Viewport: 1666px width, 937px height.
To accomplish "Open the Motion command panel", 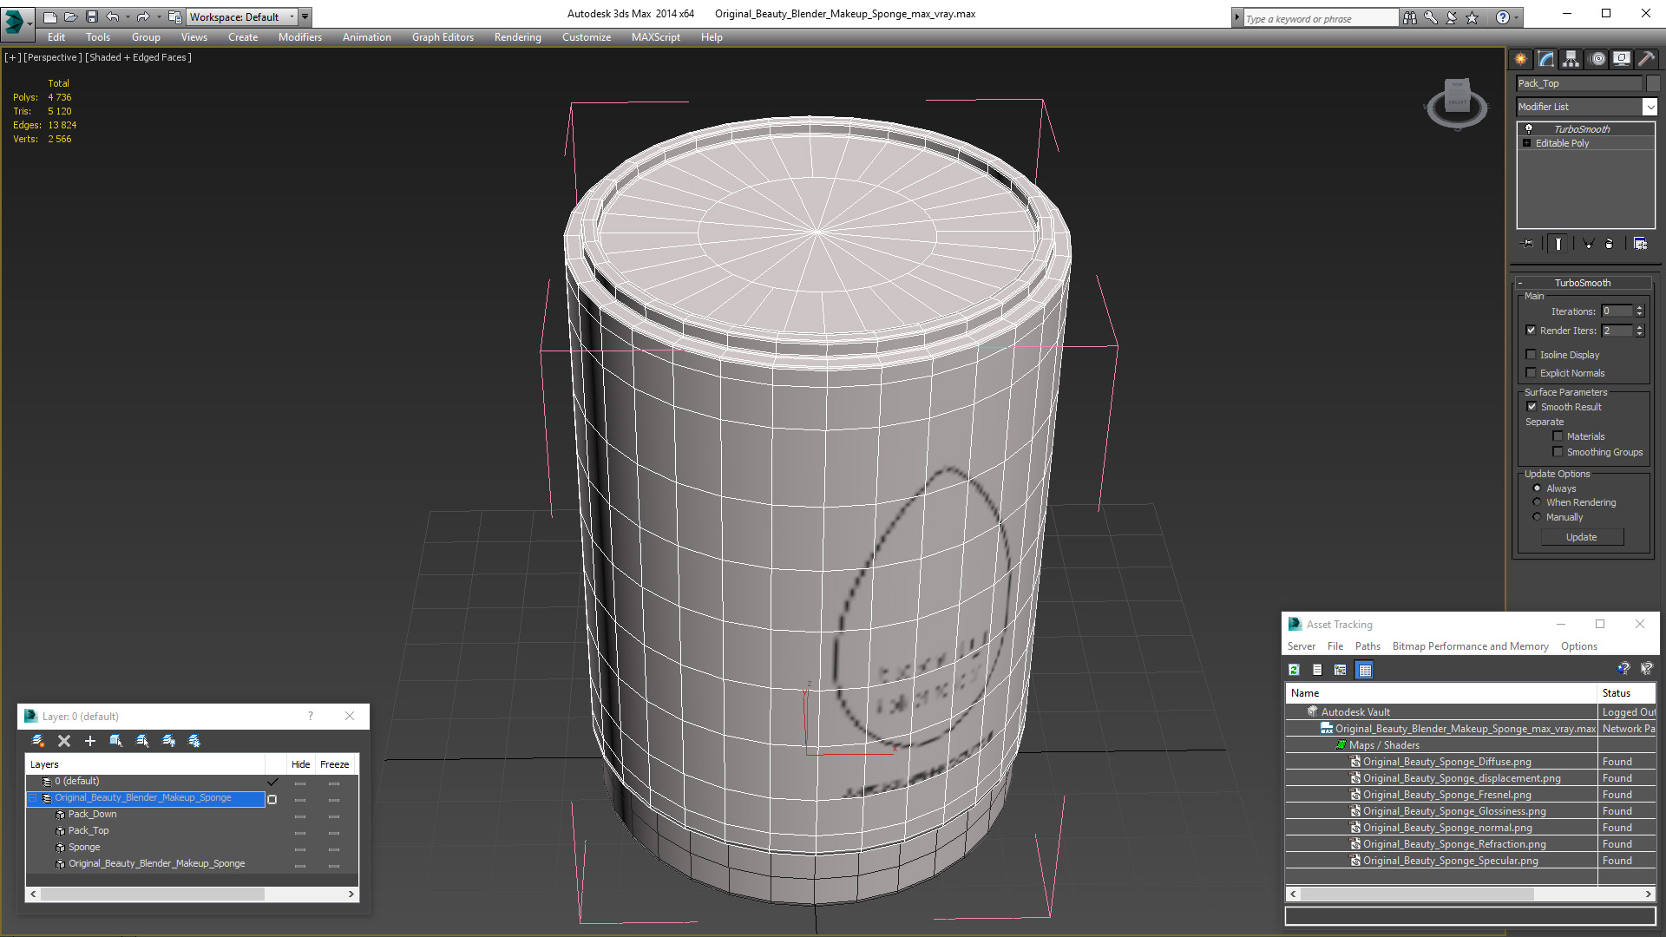I will (x=1597, y=59).
